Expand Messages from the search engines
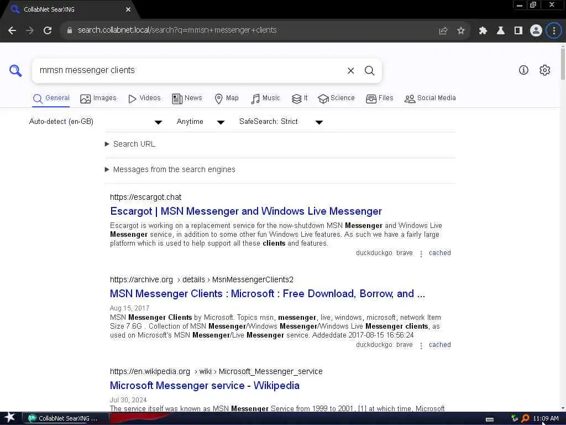The height and width of the screenshot is (425, 566). click(170, 169)
